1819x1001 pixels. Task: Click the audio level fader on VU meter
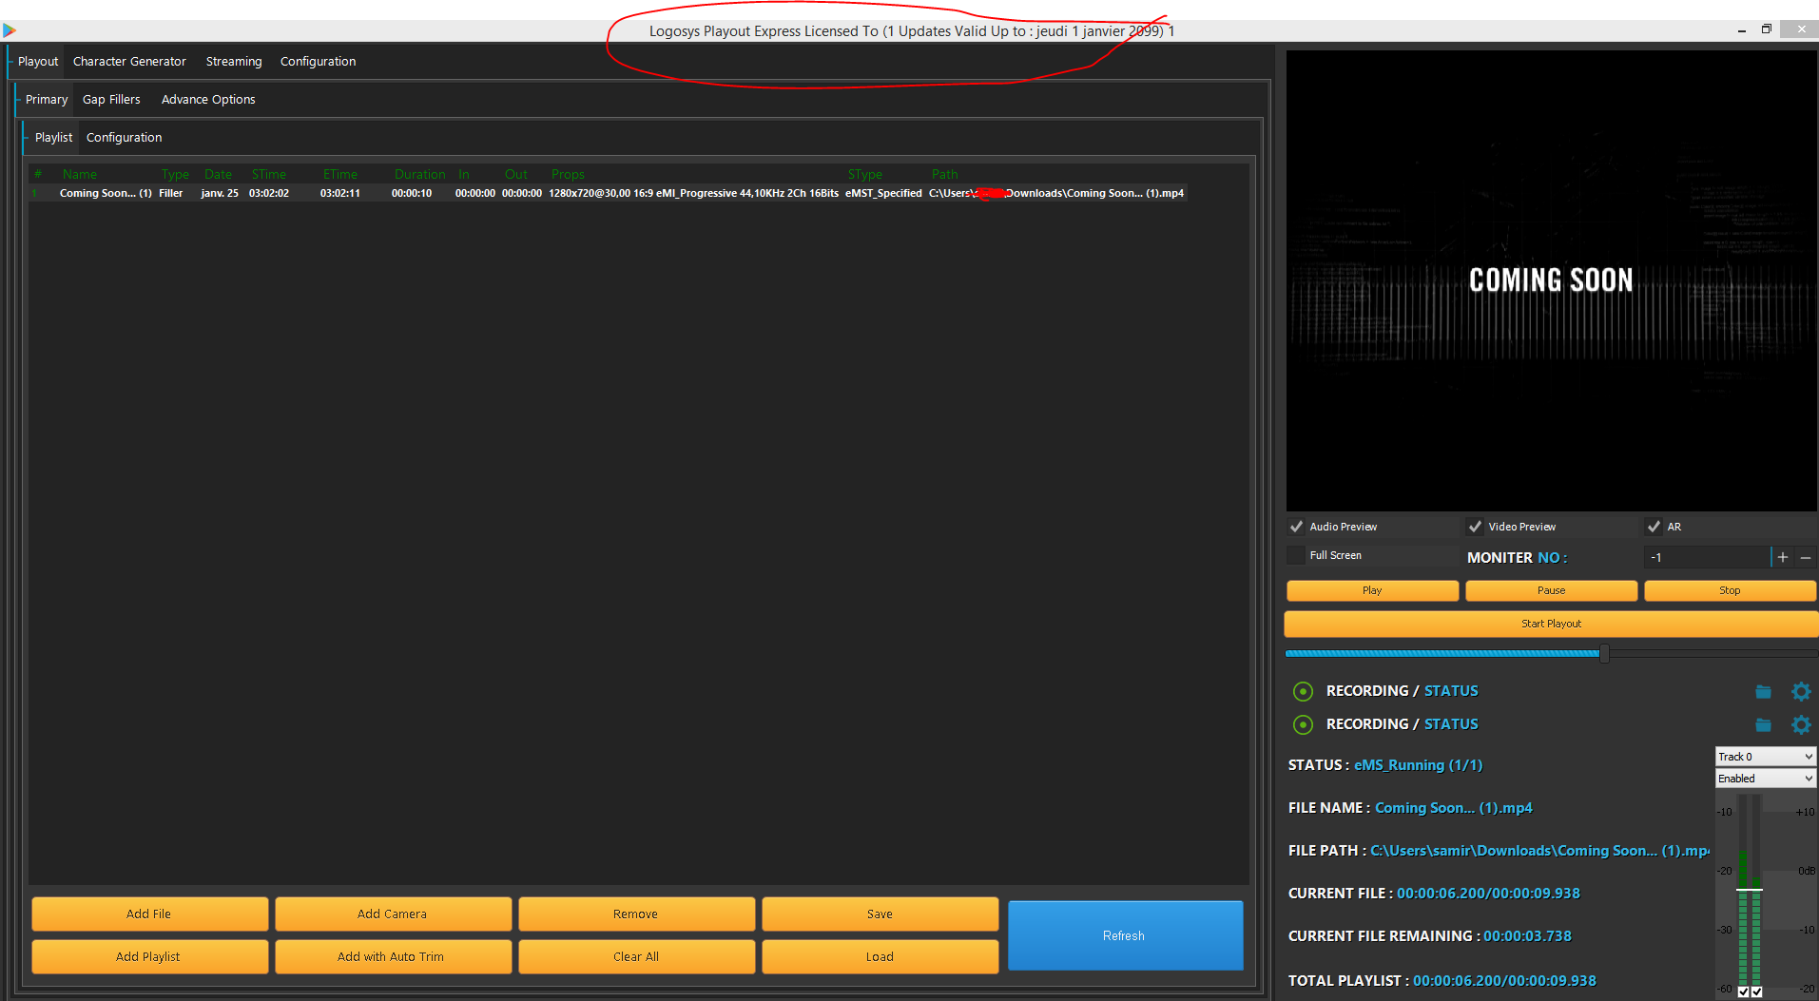pos(1749,890)
